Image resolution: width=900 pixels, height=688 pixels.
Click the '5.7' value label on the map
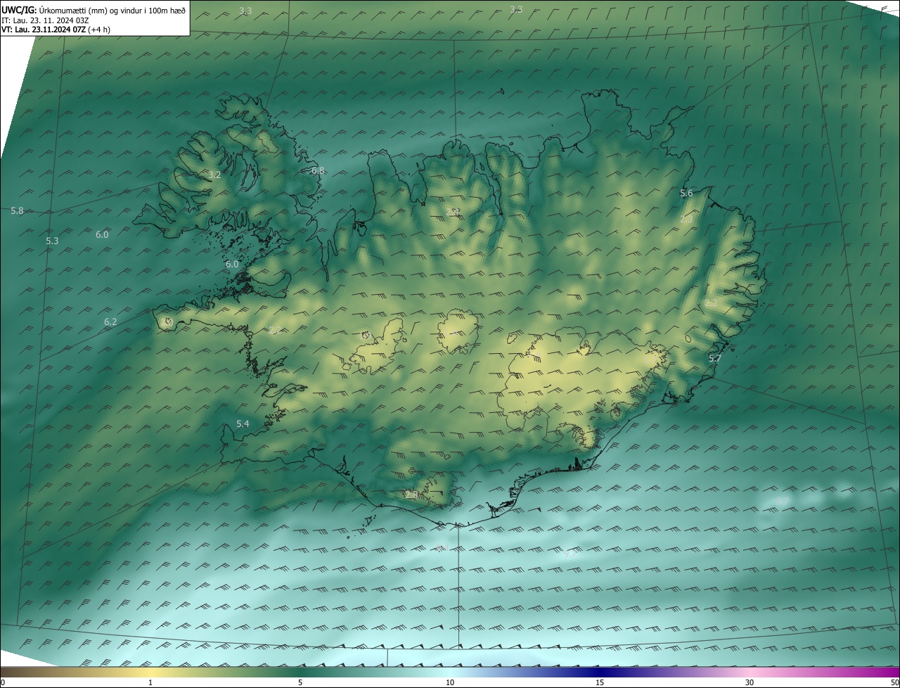[714, 358]
